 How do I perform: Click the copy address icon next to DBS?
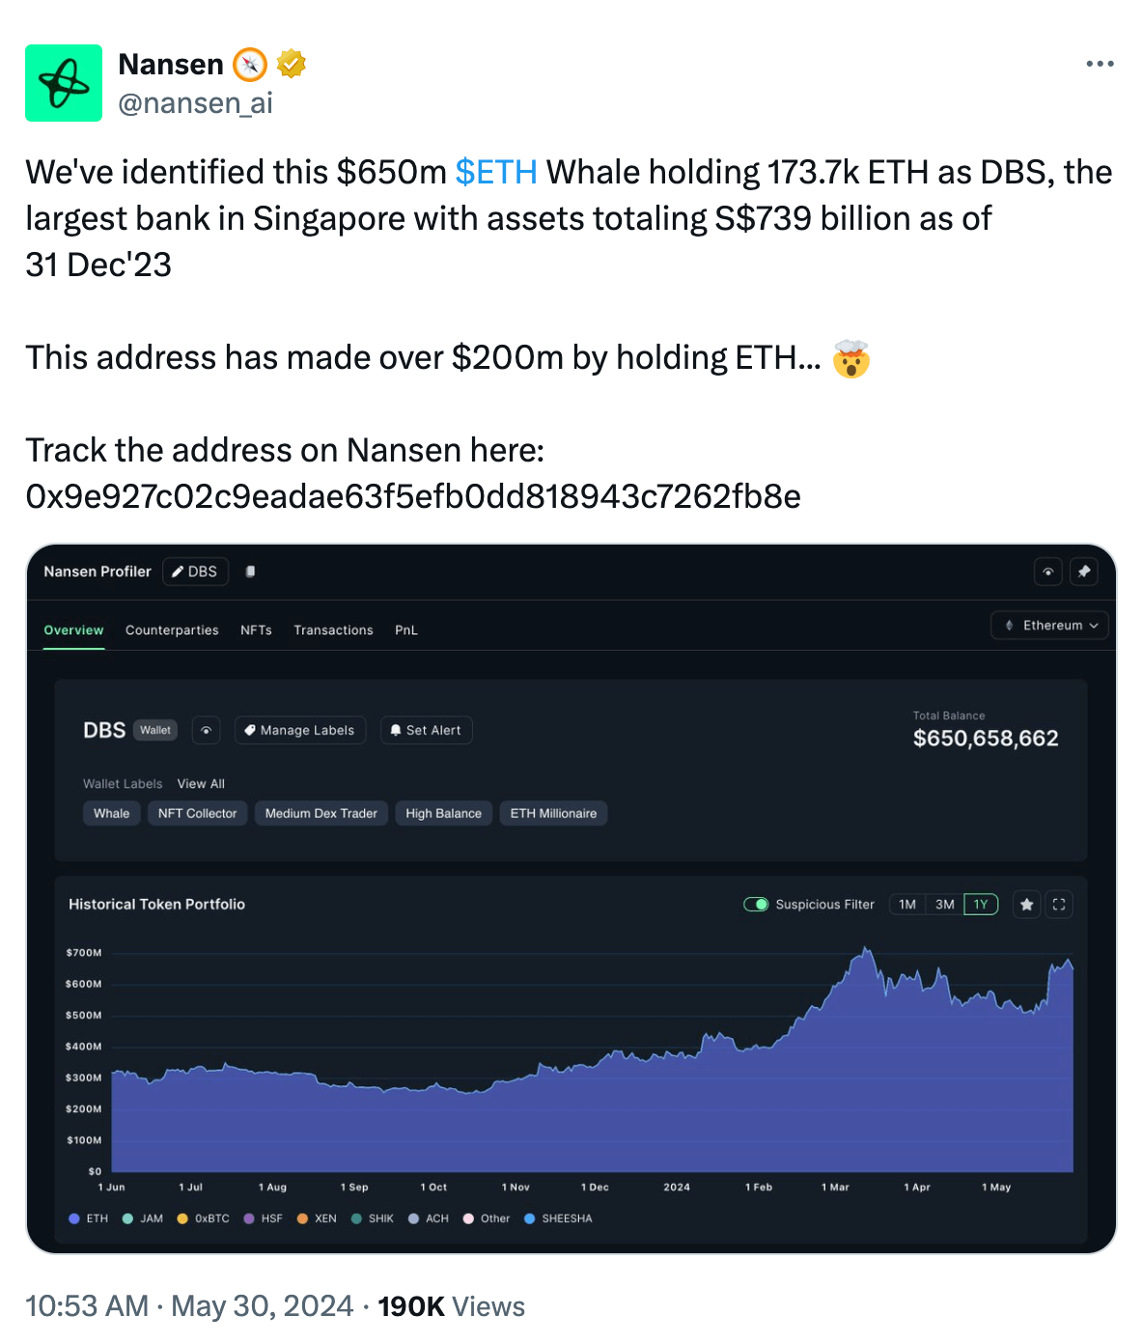250,572
